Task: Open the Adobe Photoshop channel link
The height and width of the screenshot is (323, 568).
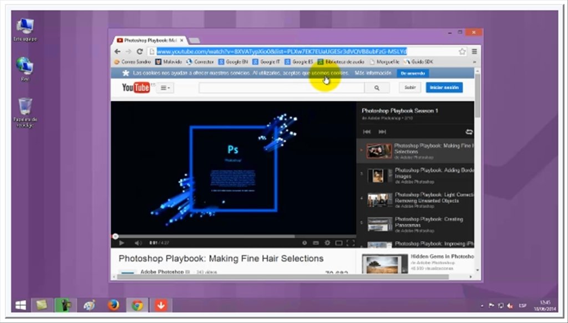Action: click(x=162, y=271)
